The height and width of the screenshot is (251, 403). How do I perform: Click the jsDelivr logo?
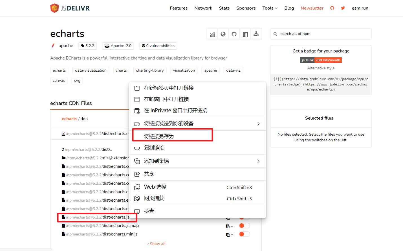pos(69,8)
